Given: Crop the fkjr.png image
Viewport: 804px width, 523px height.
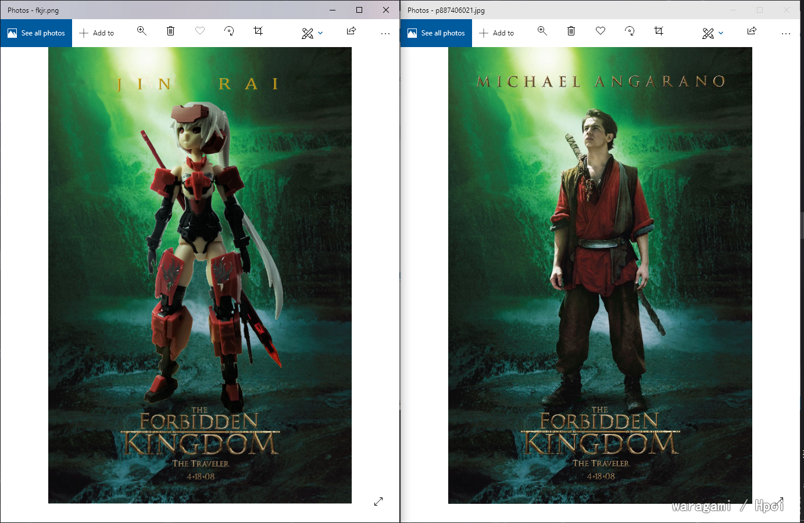Looking at the screenshot, I should click(258, 31).
